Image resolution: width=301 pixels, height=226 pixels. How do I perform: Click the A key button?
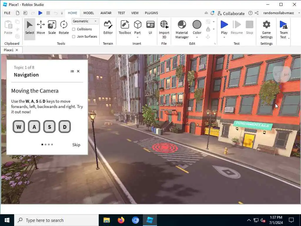[x=34, y=127]
